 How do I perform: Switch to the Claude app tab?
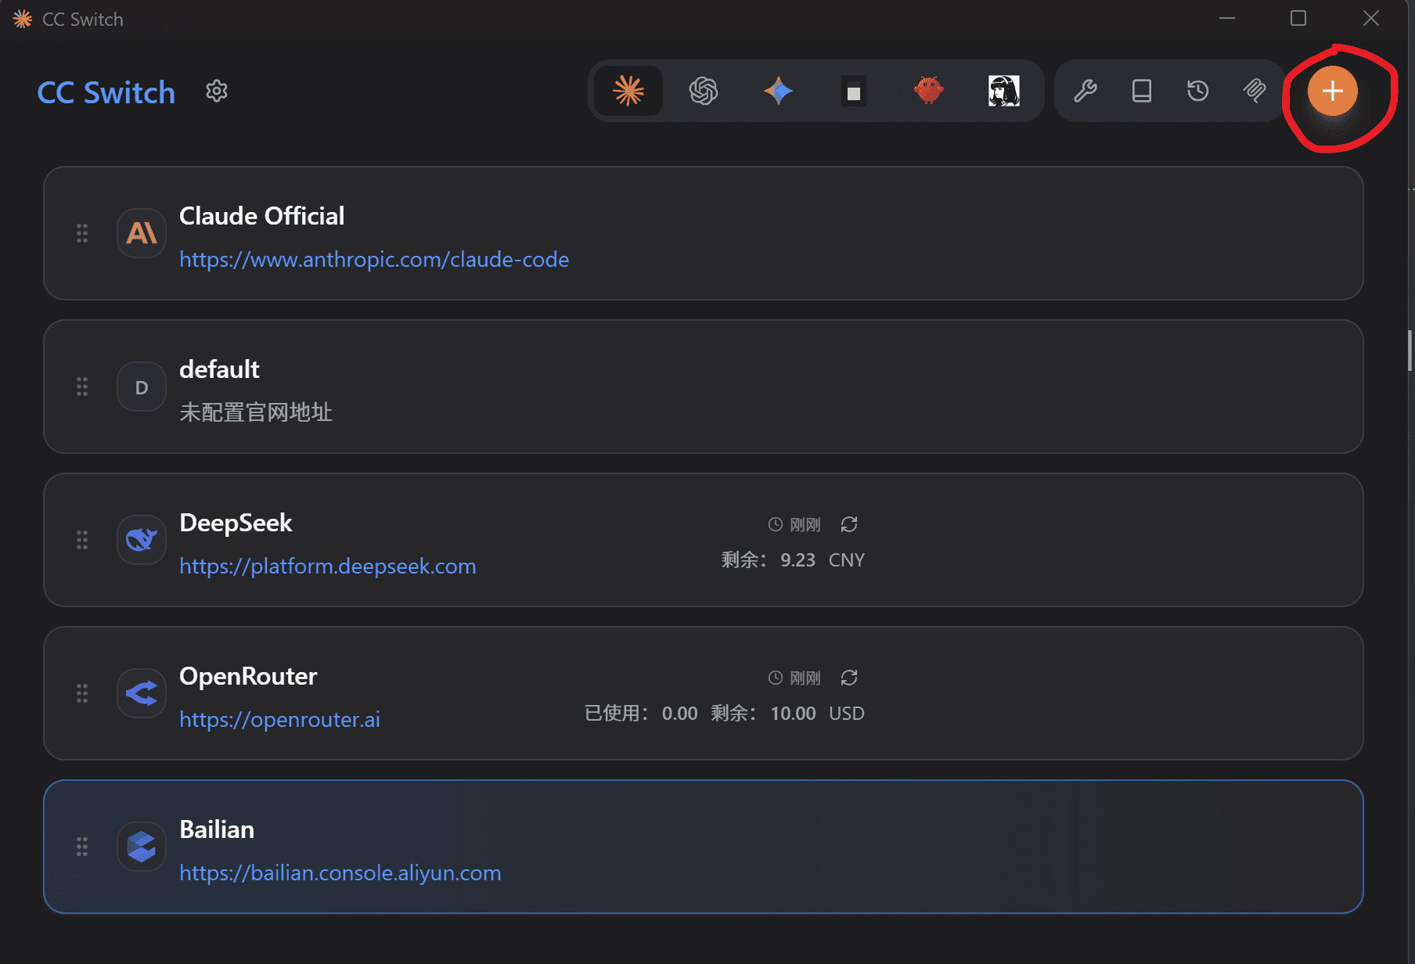click(628, 91)
